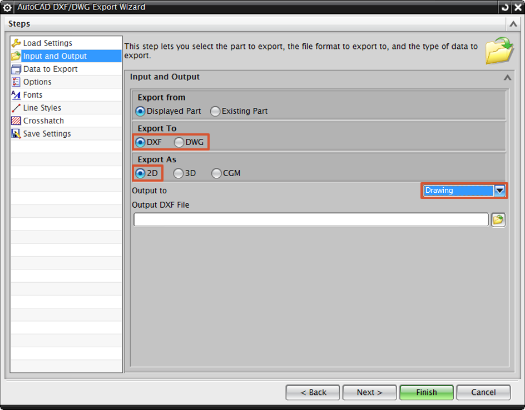Collapse the Input and Output section
The height and width of the screenshot is (410, 525).
tap(507, 78)
